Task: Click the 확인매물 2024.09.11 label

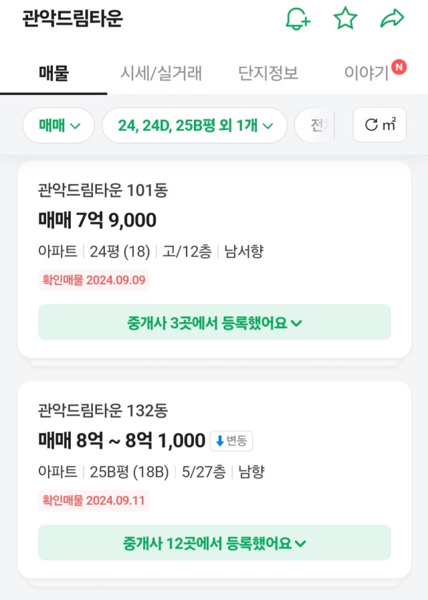Action: pyautogui.click(x=94, y=500)
